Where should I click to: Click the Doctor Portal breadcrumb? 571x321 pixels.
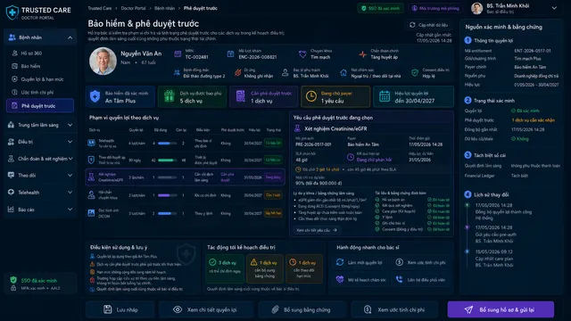click(133, 8)
